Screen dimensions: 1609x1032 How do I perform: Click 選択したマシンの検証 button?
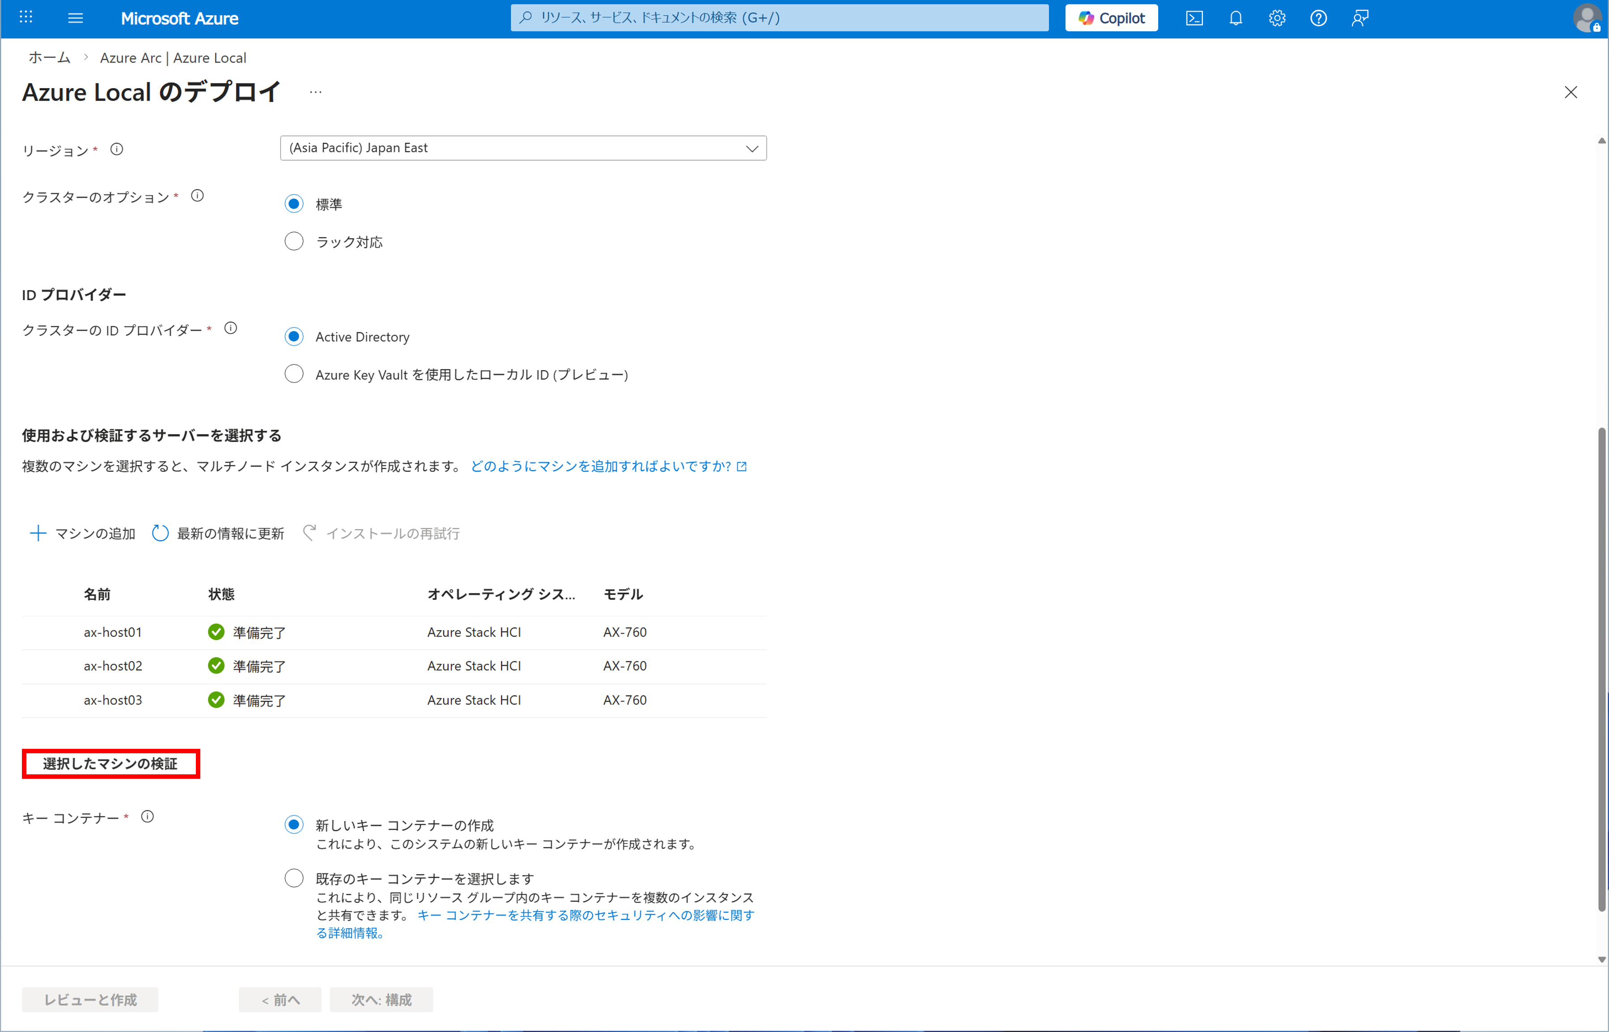click(x=110, y=764)
